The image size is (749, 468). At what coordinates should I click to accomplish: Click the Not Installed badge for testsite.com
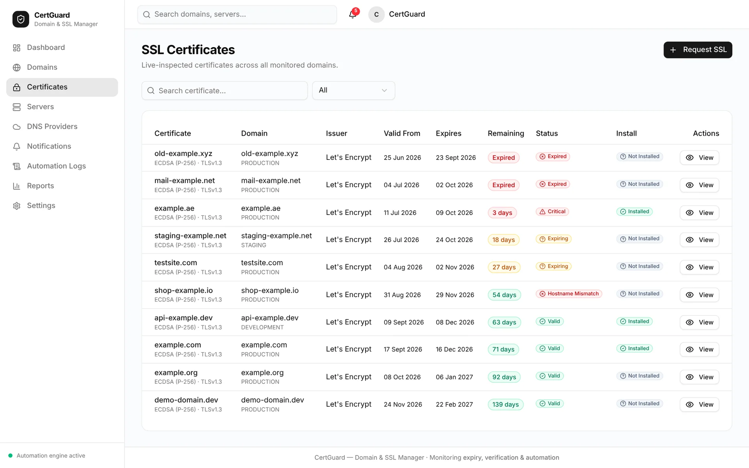click(639, 266)
